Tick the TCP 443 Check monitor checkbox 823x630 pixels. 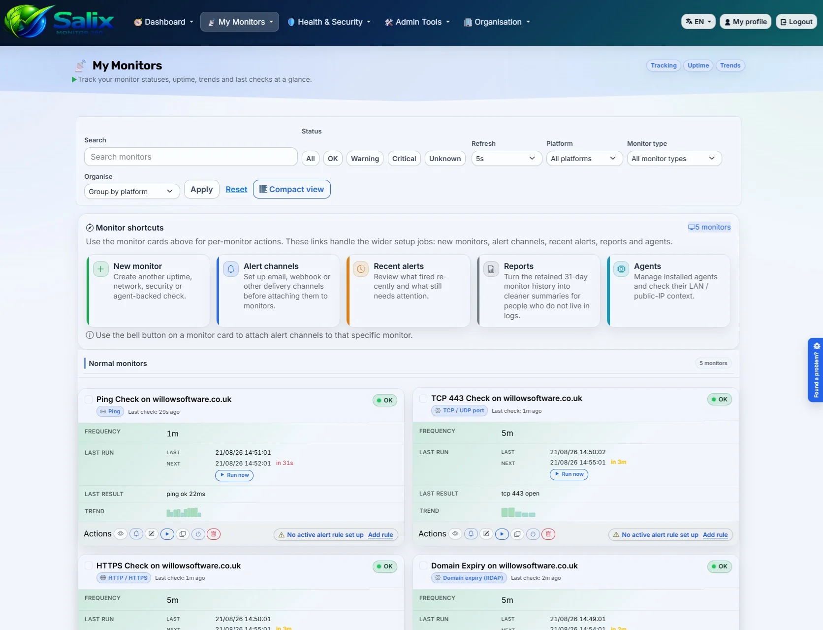tap(423, 398)
